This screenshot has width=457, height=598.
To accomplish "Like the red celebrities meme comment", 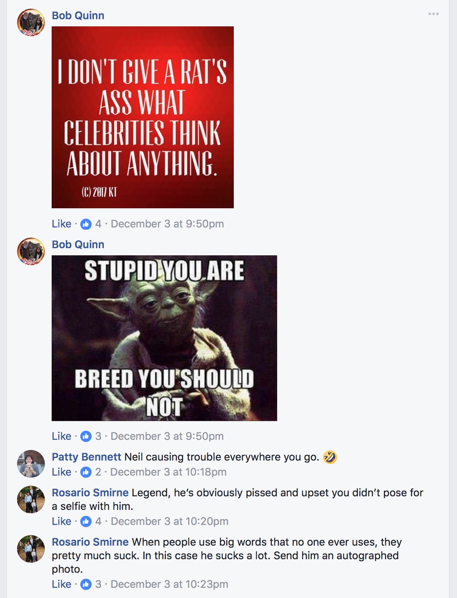I will click(x=61, y=224).
